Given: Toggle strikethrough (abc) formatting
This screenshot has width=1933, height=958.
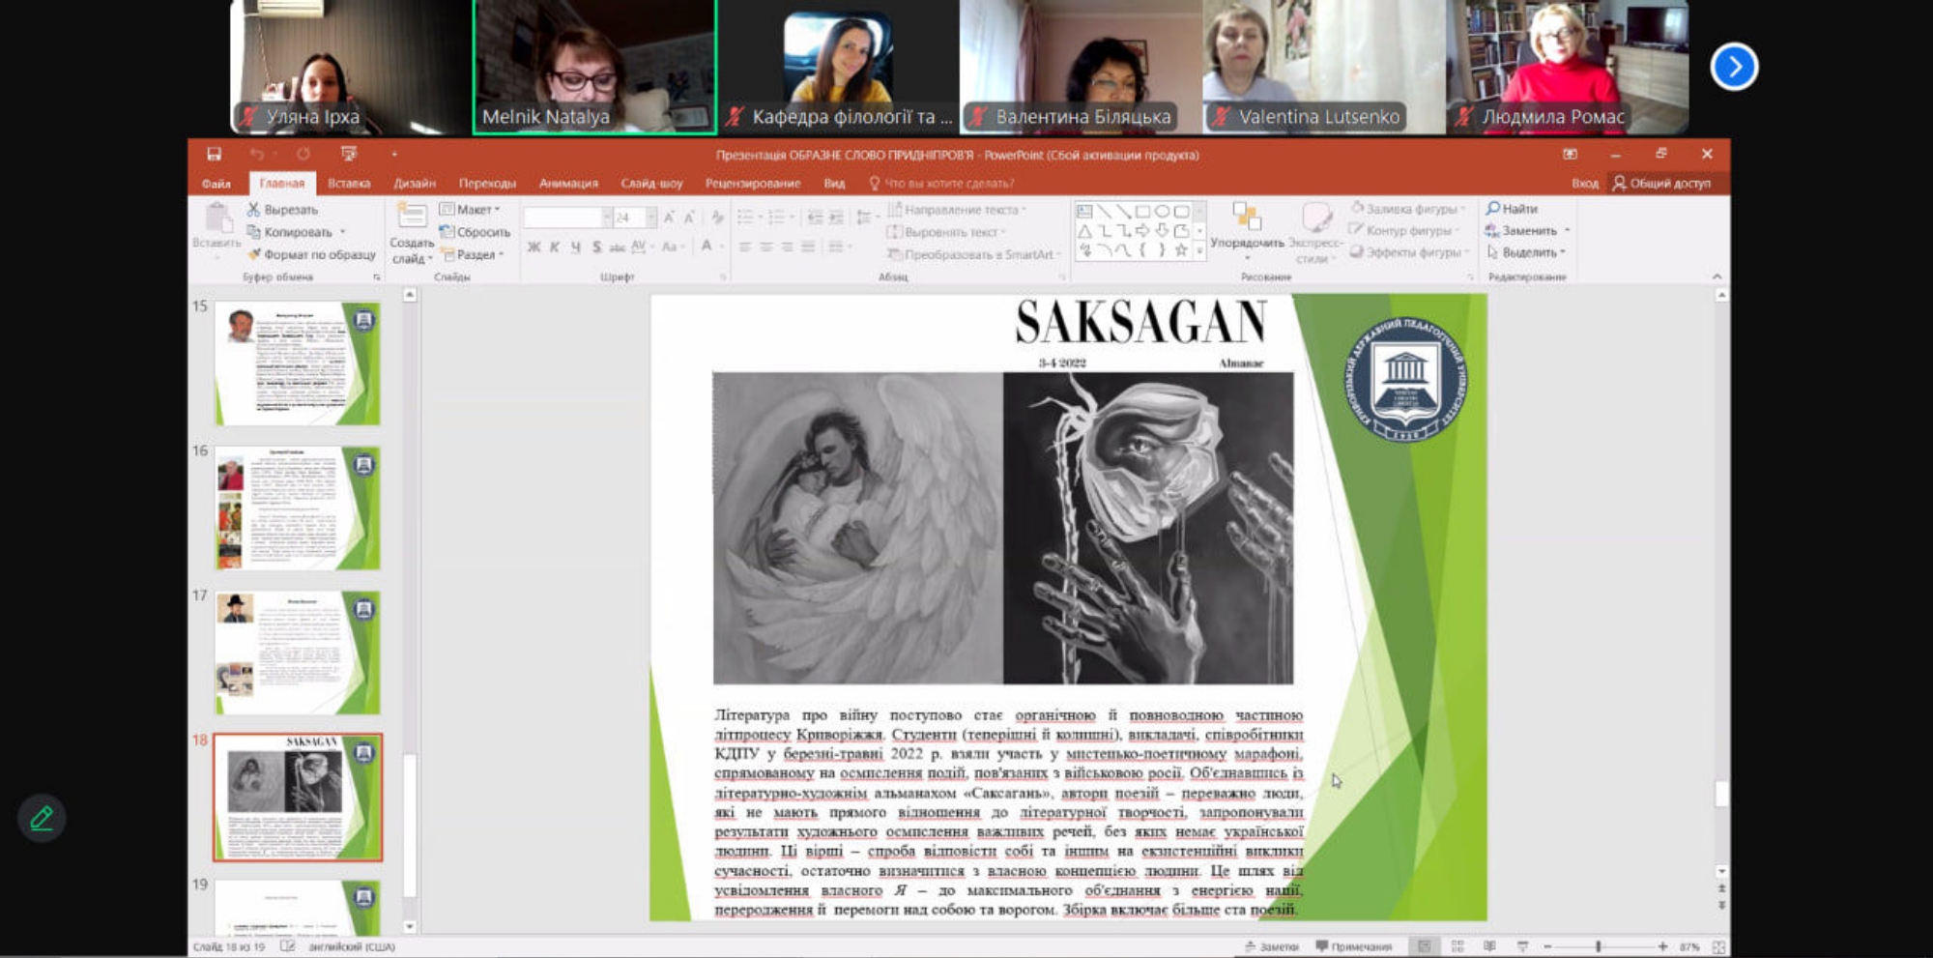Looking at the screenshot, I should pos(617,247).
